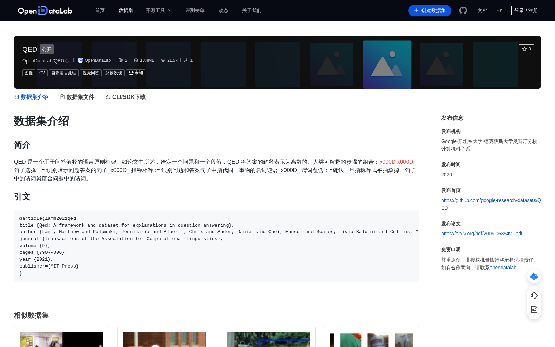The height and width of the screenshot is (347, 555).
Task: Open 数据集 in the navigation bar
Action: click(x=126, y=10)
